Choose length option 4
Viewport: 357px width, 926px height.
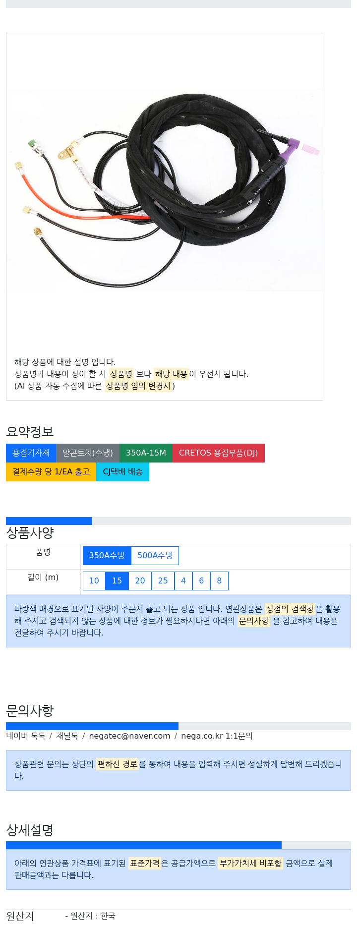coord(183,581)
